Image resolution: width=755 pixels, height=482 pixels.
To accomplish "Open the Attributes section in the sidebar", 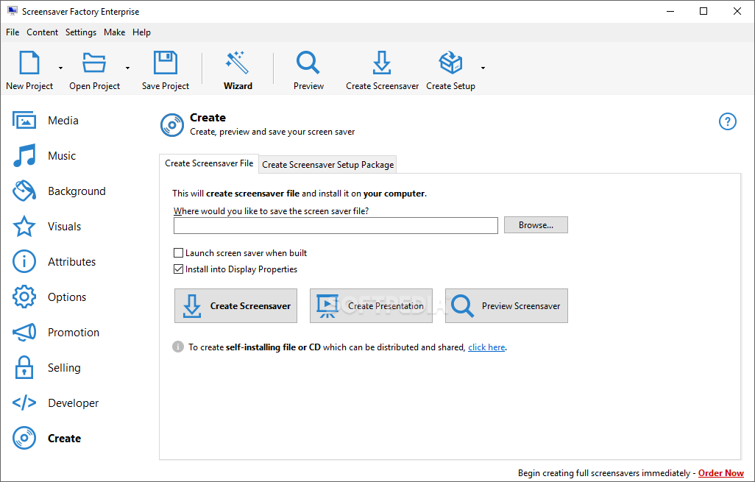I will click(54, 261).
